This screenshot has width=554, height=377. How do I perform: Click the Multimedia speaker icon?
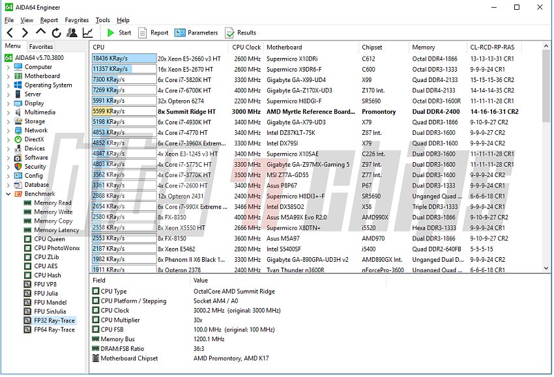click(x=18, y=112)
